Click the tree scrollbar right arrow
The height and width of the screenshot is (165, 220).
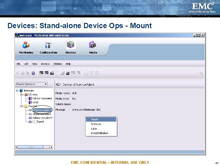click(51, 147)
